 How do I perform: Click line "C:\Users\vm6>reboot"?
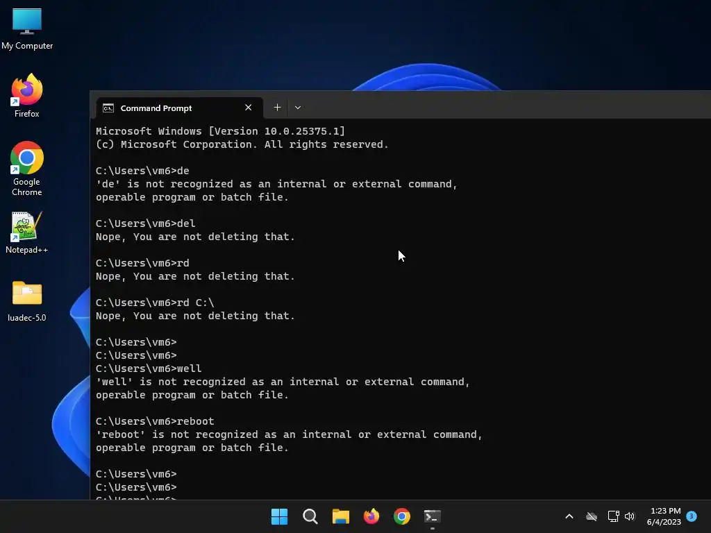[155, 421]
